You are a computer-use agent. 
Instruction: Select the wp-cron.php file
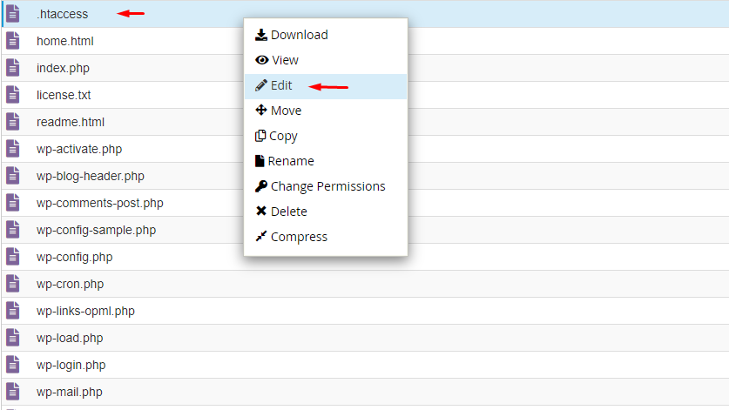[x=364, y=284]
